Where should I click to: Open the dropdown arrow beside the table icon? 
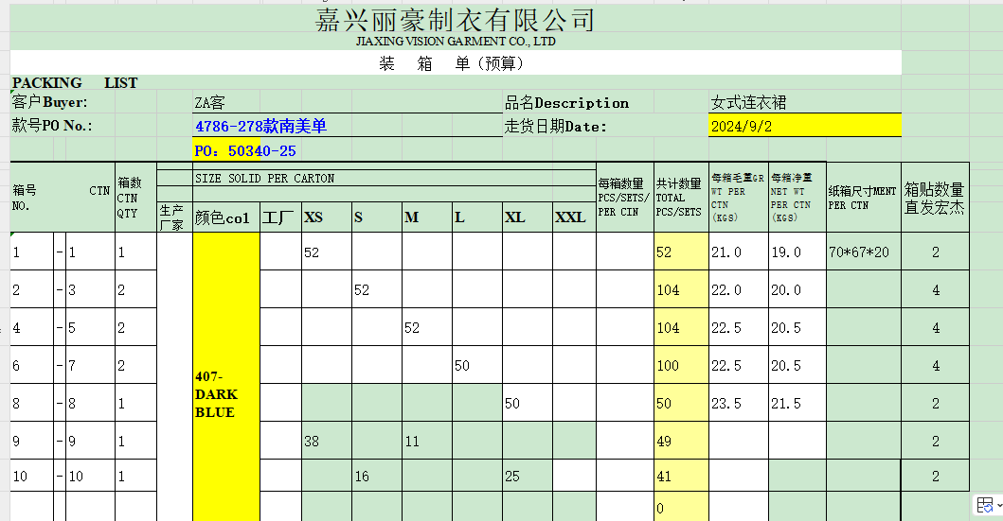(x=997, y=506)
